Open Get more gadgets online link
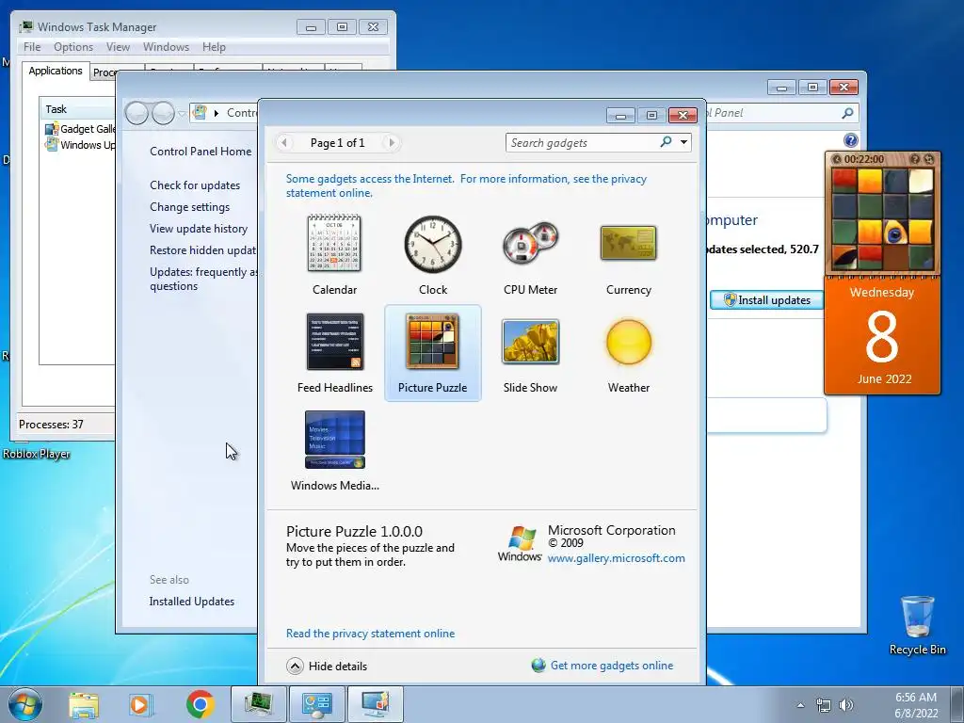The image size is (964, 723). [x=611, y=666]
